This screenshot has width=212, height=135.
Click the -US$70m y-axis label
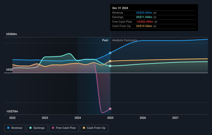[12, 111]
